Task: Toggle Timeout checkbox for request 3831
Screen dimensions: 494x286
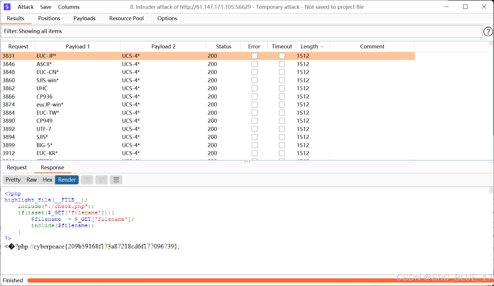Action: 282,56
